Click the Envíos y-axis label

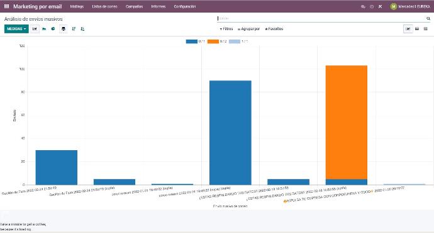click(x=14, y=116)
